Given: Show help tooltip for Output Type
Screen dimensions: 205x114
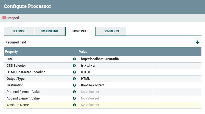Looking at the screenshot, I should (x=74, y=79).
